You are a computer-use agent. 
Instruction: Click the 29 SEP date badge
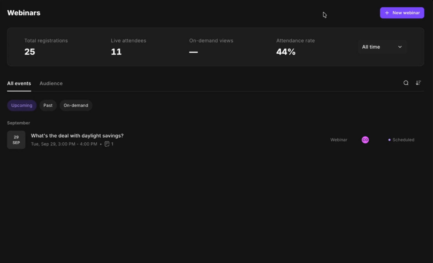coord(16,140)
